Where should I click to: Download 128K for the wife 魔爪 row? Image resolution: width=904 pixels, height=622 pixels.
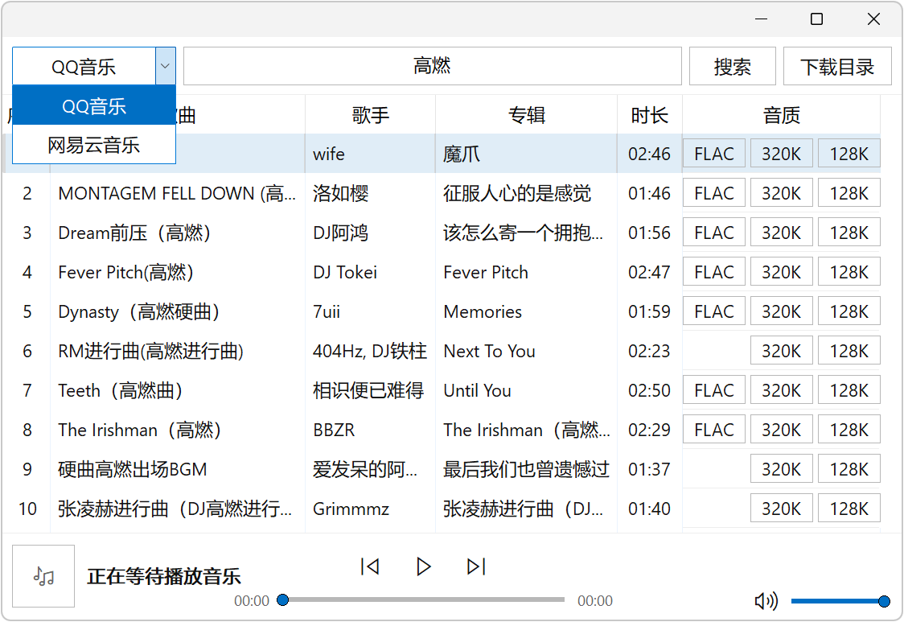click(x=849, y=154)
